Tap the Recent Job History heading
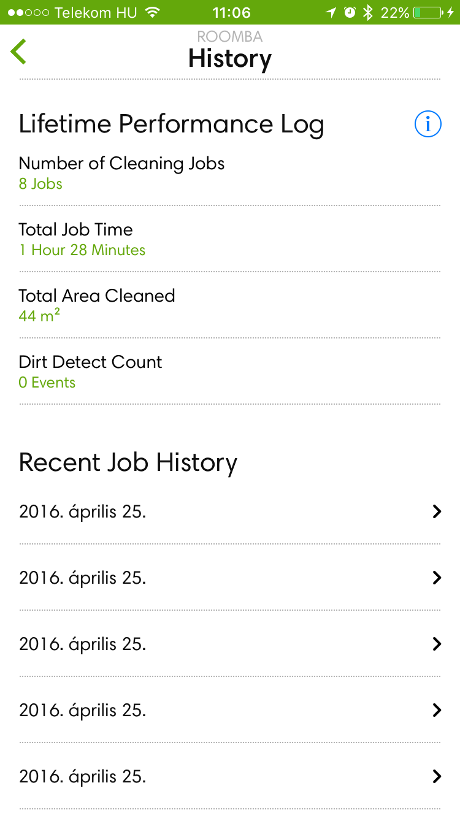The height and width of the screenshot is (818, 460). [x=128, y=462]
